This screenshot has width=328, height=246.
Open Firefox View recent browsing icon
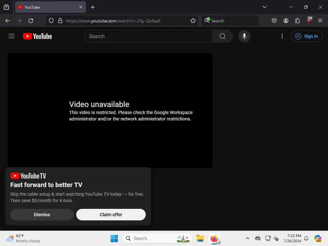6,7
